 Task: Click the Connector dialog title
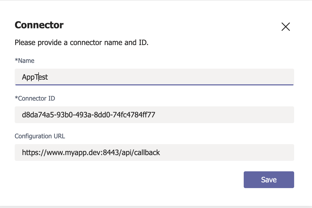coord(39,25)
